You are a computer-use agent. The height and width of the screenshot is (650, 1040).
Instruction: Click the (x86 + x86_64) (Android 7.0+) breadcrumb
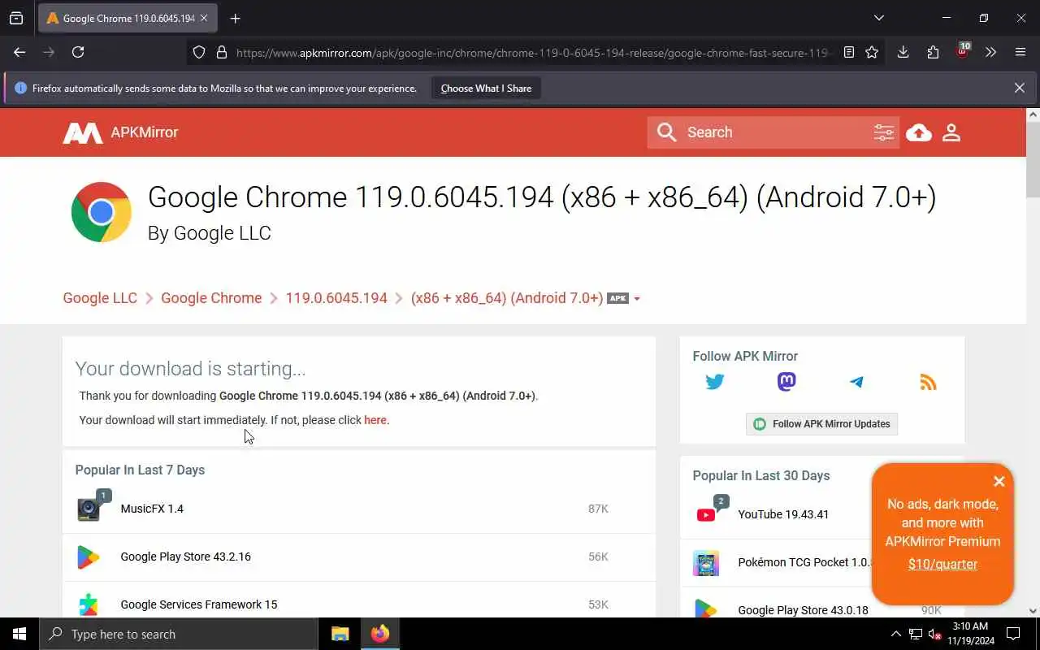pos(507,298)
